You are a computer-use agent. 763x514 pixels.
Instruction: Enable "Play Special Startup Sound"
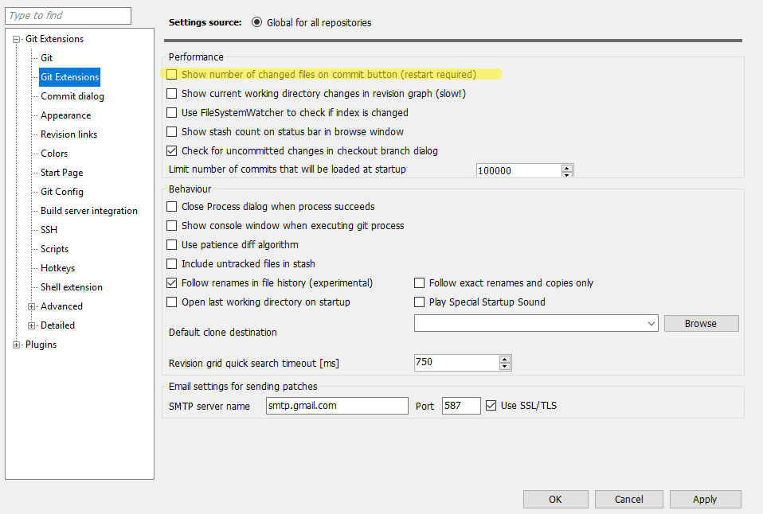[x=419, y=302]
